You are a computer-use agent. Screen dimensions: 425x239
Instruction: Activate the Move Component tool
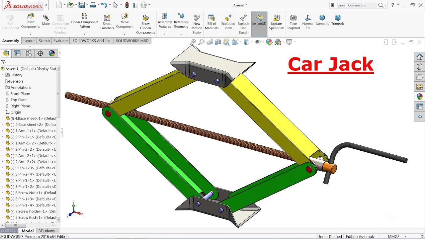[x=125, y=21]
